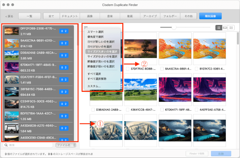Screen dimensions: 240x158
Task: Click the sidebar list scrollbar
Action: tap(78, 35)
